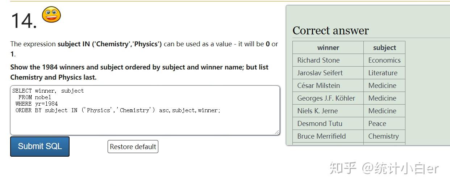Select the subject column header
This screenshot has height=186, width=450.
click(384, 47)
